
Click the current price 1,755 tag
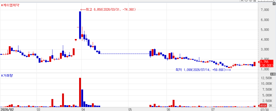pos(267,63)
